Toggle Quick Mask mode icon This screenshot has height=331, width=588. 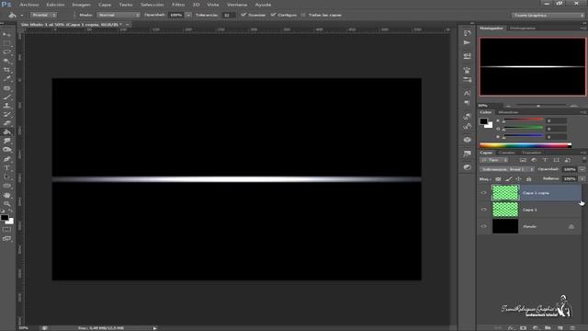6,229
